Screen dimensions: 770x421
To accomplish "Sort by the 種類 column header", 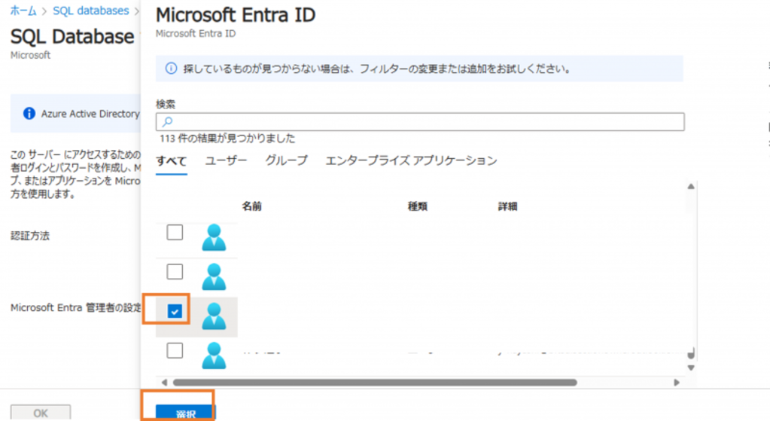I will (418, 206).
